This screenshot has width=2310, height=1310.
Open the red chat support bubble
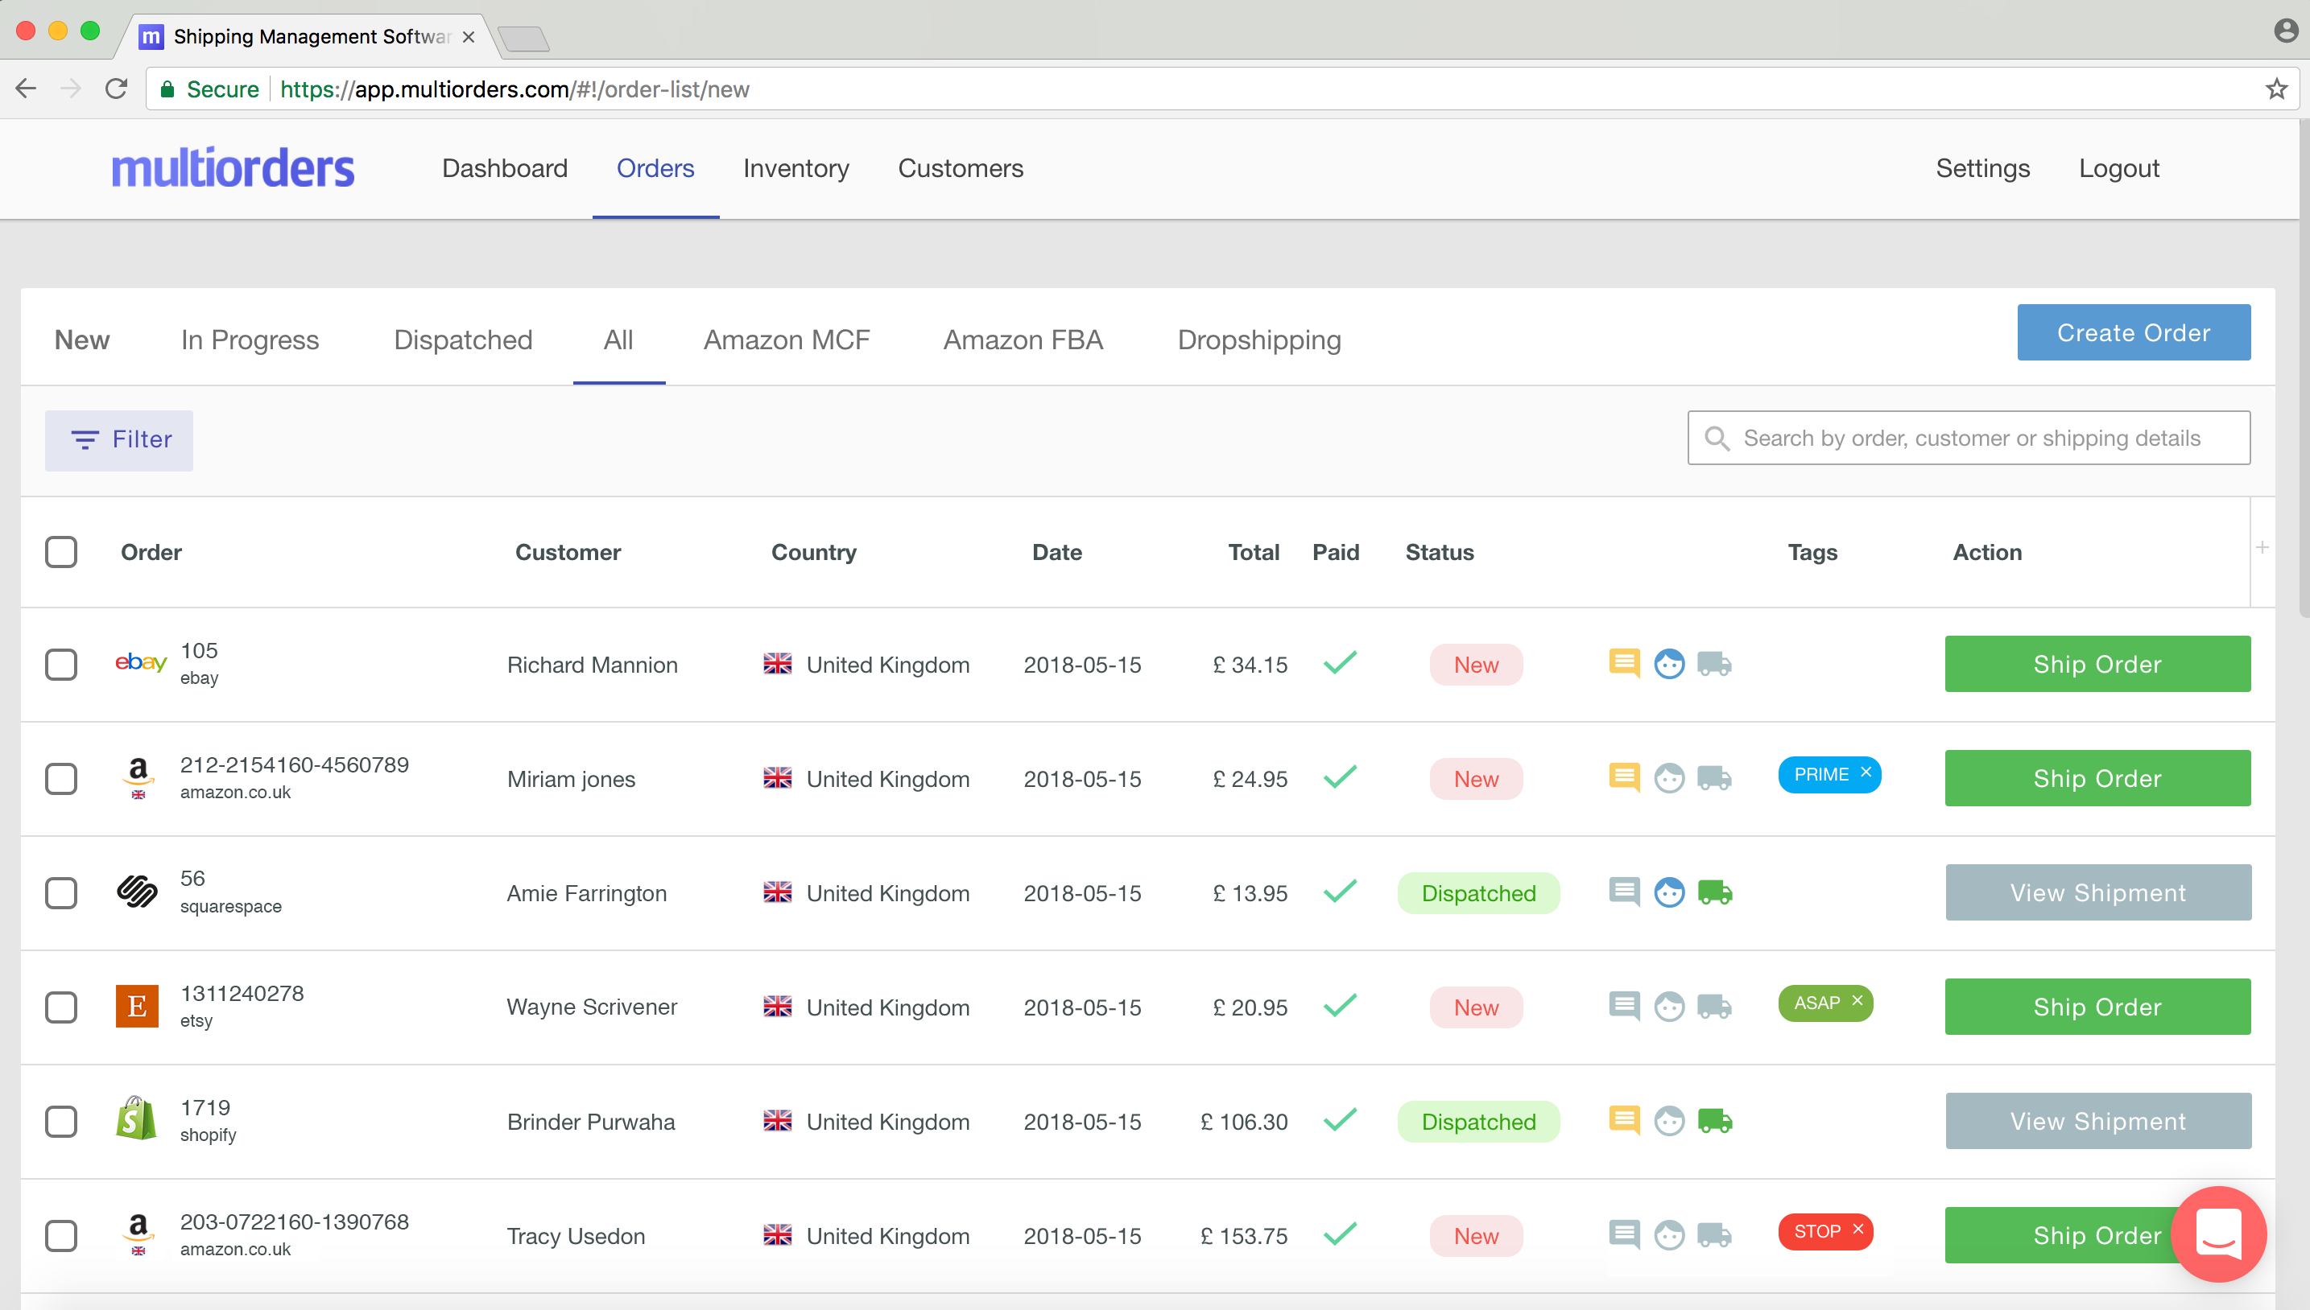click(2218, 1233)
